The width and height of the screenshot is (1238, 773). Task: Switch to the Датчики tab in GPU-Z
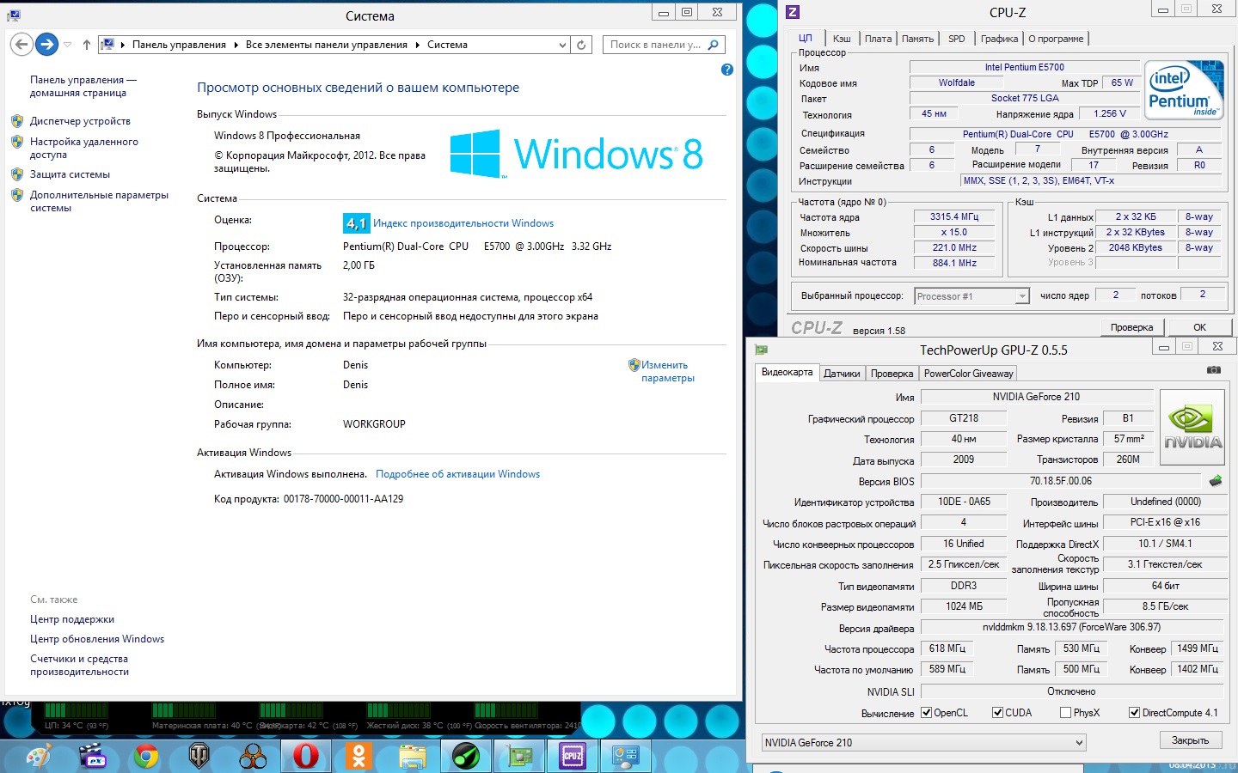[842, 374]
